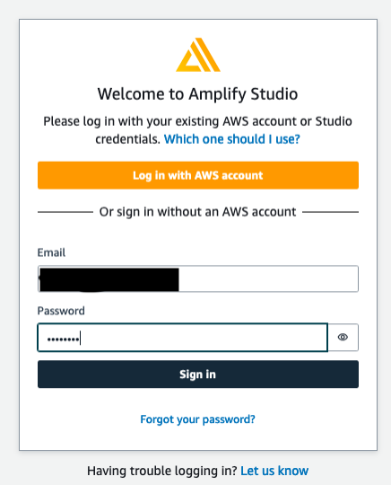Click the Password field label
The height and width of the screenshot is (485, 391).
(61, 311)
